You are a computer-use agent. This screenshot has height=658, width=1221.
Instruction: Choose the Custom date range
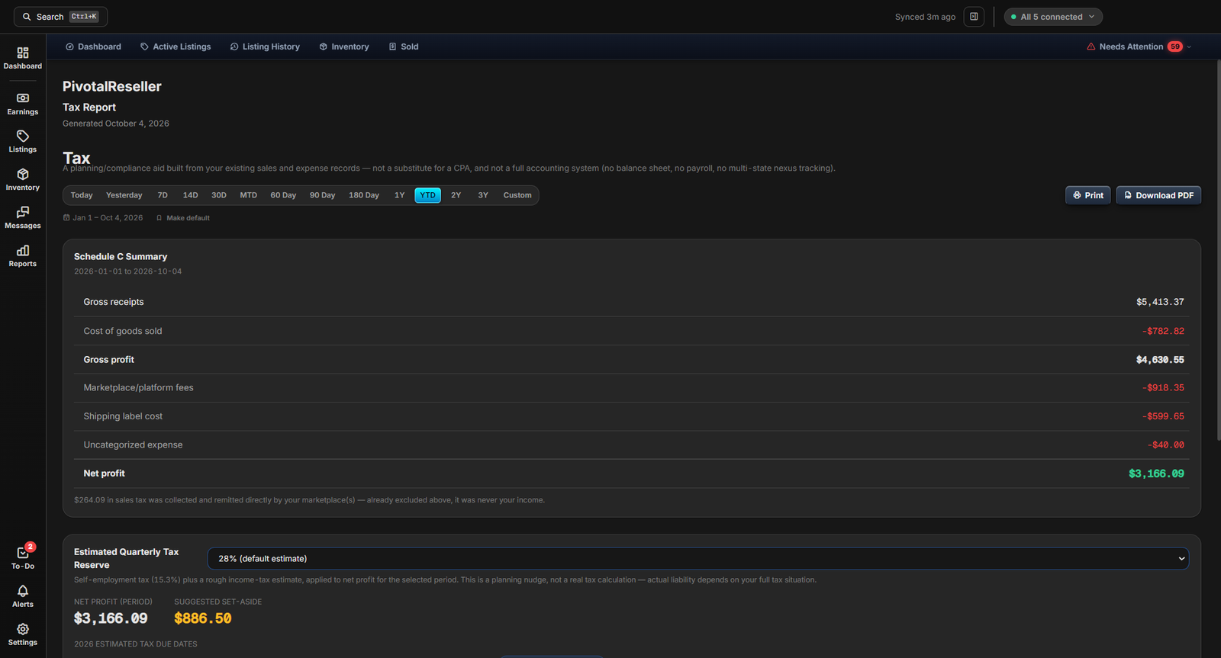(517, 195)
